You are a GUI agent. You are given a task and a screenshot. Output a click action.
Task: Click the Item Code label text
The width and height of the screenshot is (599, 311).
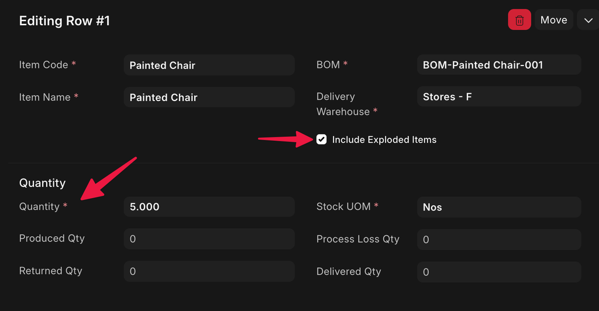43,65
